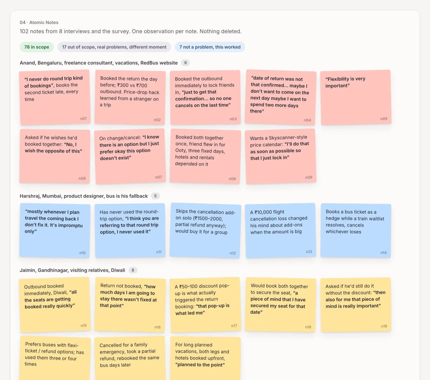Click the '7 not a problem, this worked' tag
This screenshot has height=380, width=430.
(210, 47)
